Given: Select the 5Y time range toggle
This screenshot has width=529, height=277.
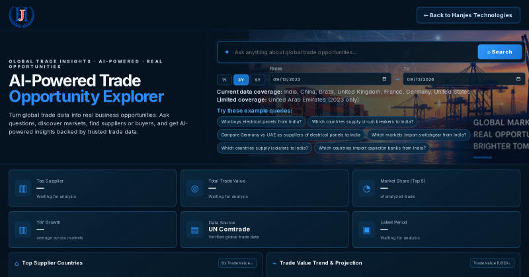Looking at the screenshot, I should pos(258,80).
